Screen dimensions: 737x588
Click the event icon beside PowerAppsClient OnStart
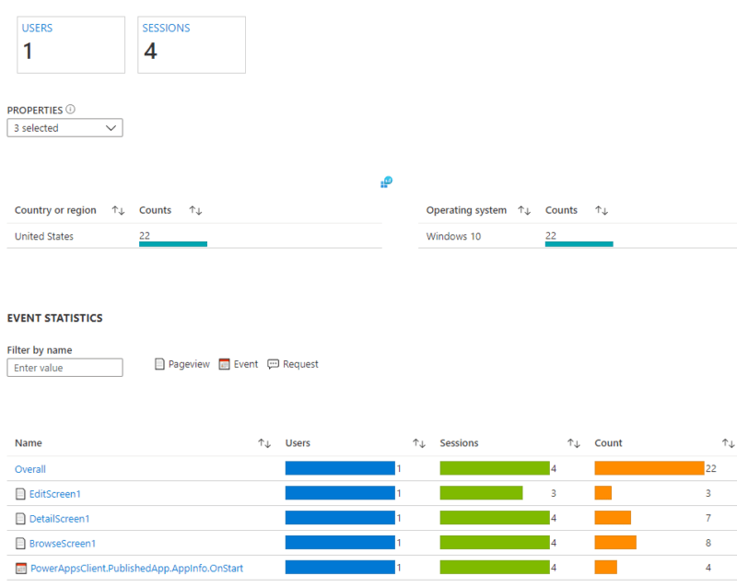tap(21, 569)
